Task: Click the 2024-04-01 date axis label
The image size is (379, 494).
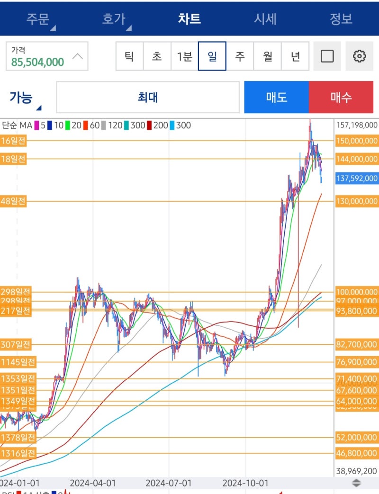Action: (93, 483)
